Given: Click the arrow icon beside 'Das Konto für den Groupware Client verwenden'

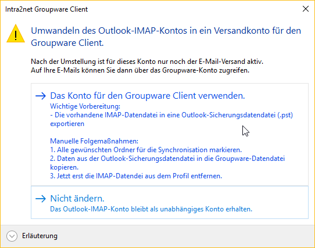Looking at the screenshot, I should coord(41,96).
